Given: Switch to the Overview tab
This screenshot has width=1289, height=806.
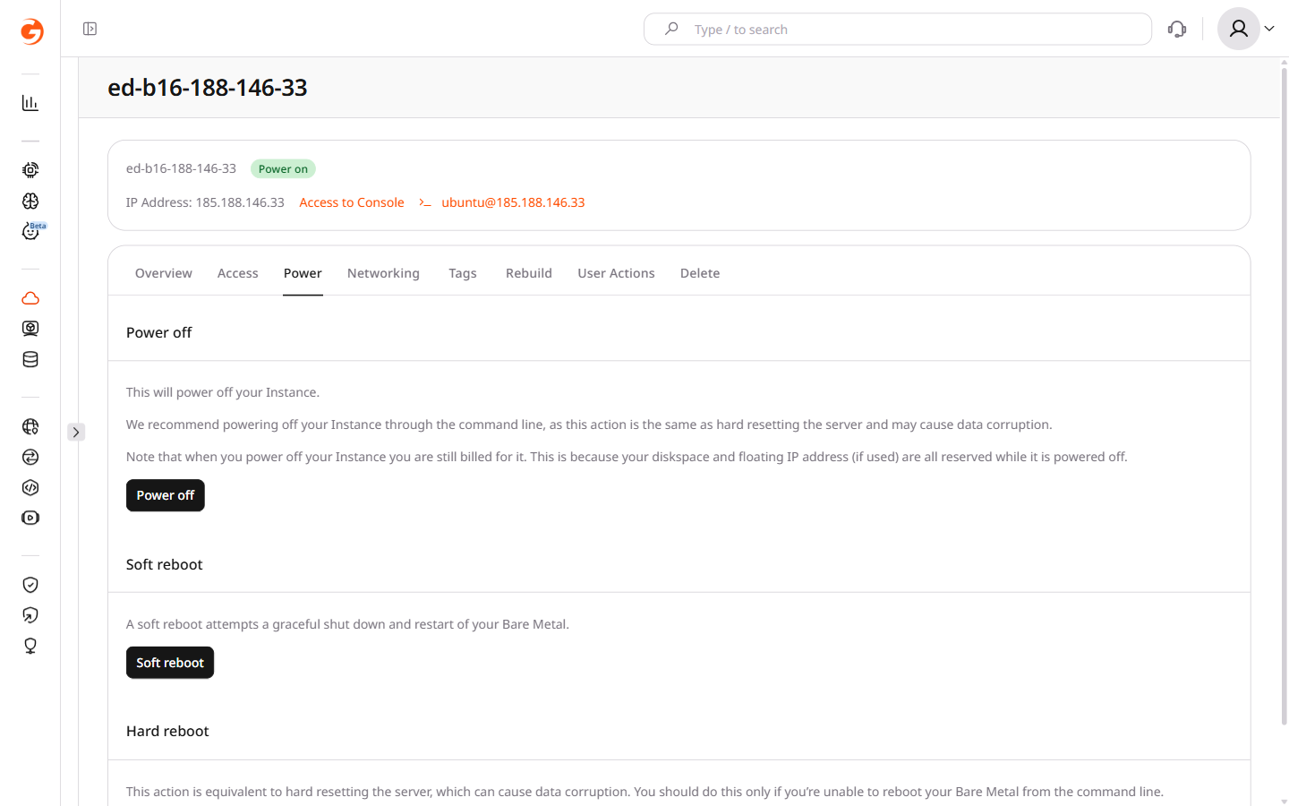Looking at the screenshot, I should click(164, 273).
